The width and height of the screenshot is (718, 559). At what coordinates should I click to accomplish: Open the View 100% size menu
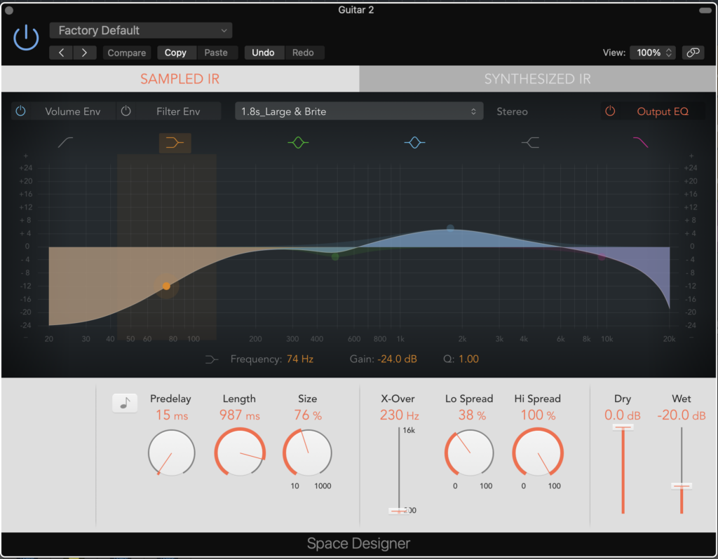653,53
